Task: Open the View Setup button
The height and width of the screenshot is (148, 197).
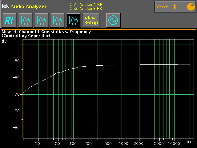Action: click(x=91, y=20)
